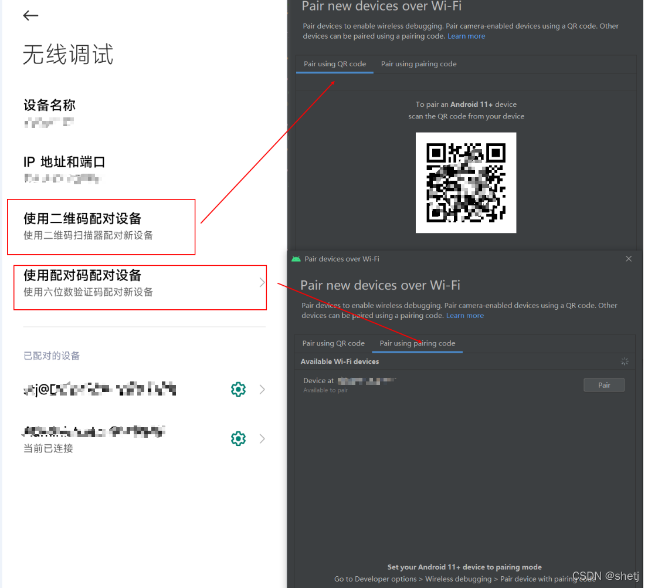
Task: Click the Pair button for available device
Action: coord(604,385)
